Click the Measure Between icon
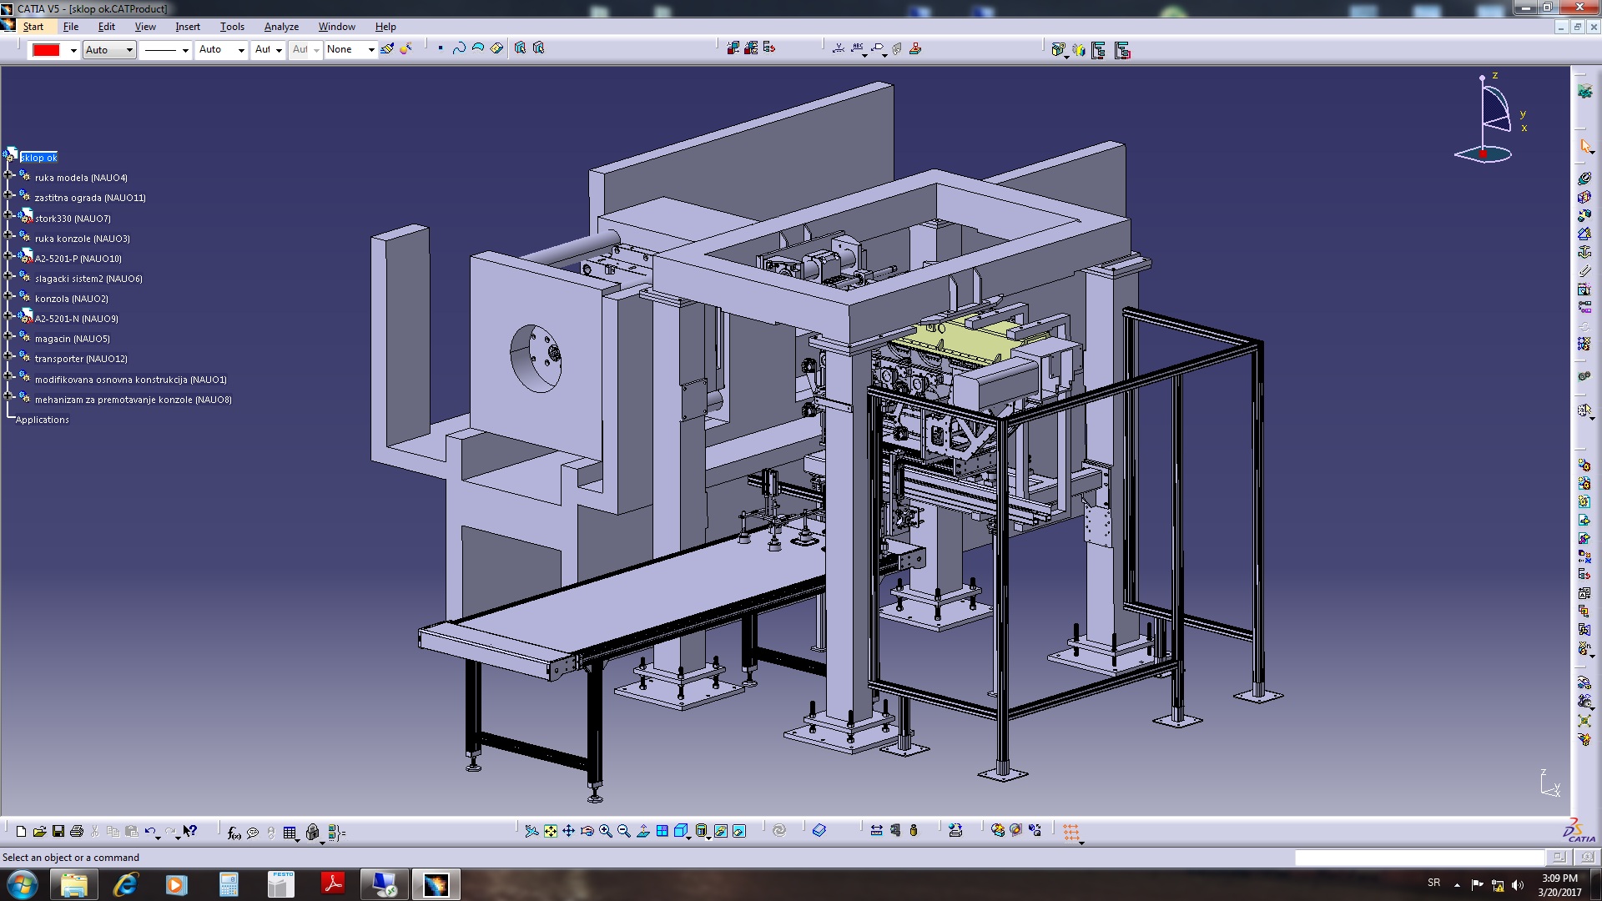The image size is (1602, 901). (876, 831)
